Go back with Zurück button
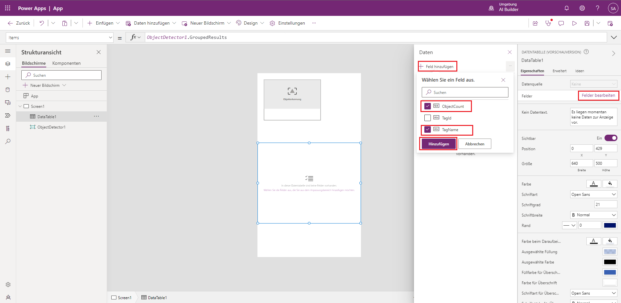 click(19, 23)
